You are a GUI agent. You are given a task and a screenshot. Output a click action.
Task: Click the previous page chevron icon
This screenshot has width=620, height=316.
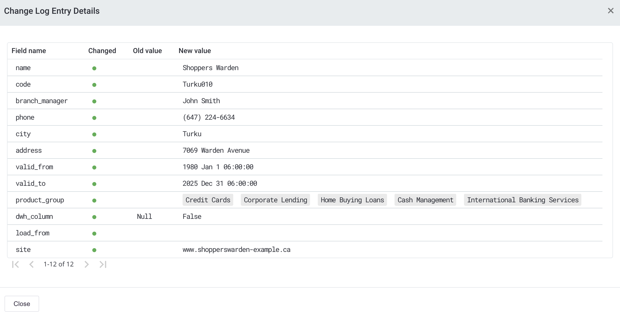[x=31, y=264]
